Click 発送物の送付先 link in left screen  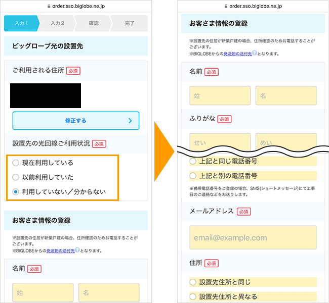click(60, 250)
